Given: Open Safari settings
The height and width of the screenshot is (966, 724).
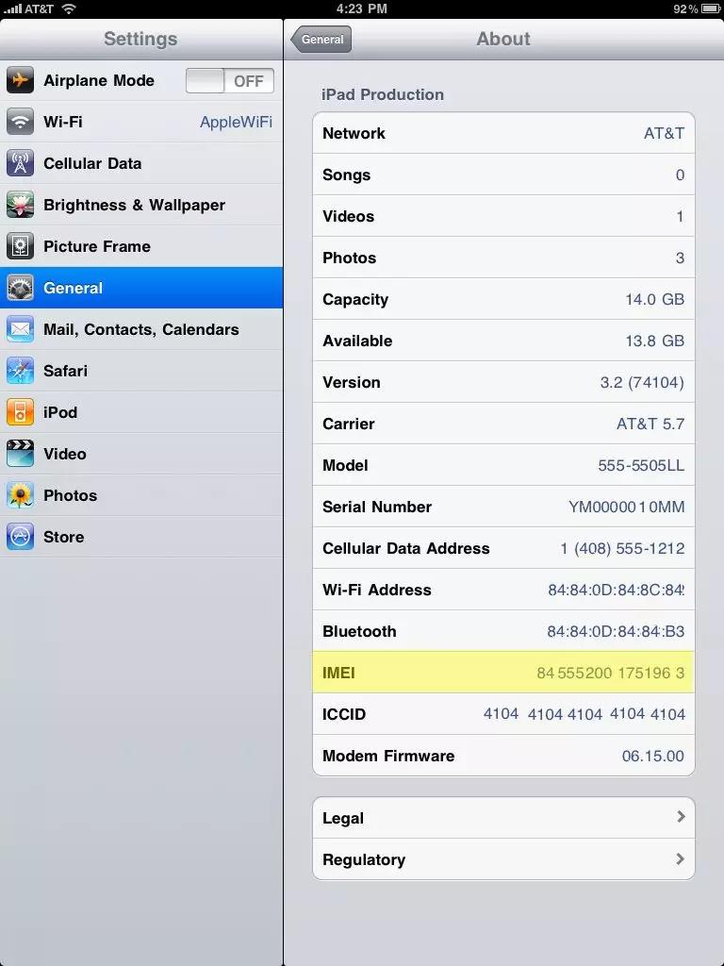Looking at the screenshot, I should coord(141,370).
